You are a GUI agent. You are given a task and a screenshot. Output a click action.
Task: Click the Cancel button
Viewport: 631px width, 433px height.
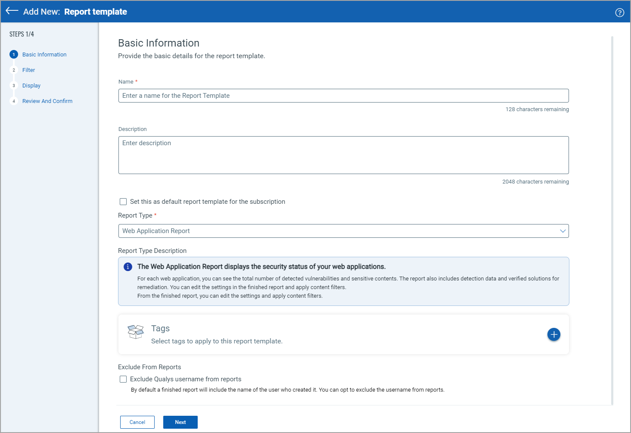(x=137, y=422)
